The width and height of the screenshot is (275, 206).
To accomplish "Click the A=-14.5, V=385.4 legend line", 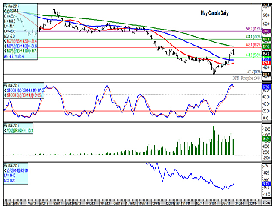I will (x=14, y=56).
